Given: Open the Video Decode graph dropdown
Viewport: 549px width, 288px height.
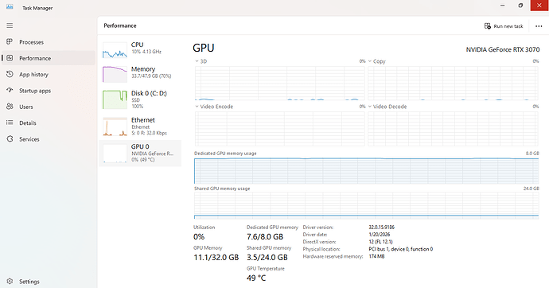Looking at the screenshot, I should tap(370, 107).
